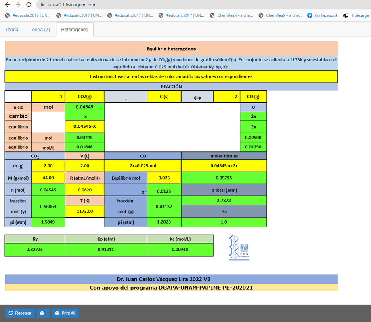Go back with the browser back arrow
This screenshot has height=322, width=371.
point(7,5)
